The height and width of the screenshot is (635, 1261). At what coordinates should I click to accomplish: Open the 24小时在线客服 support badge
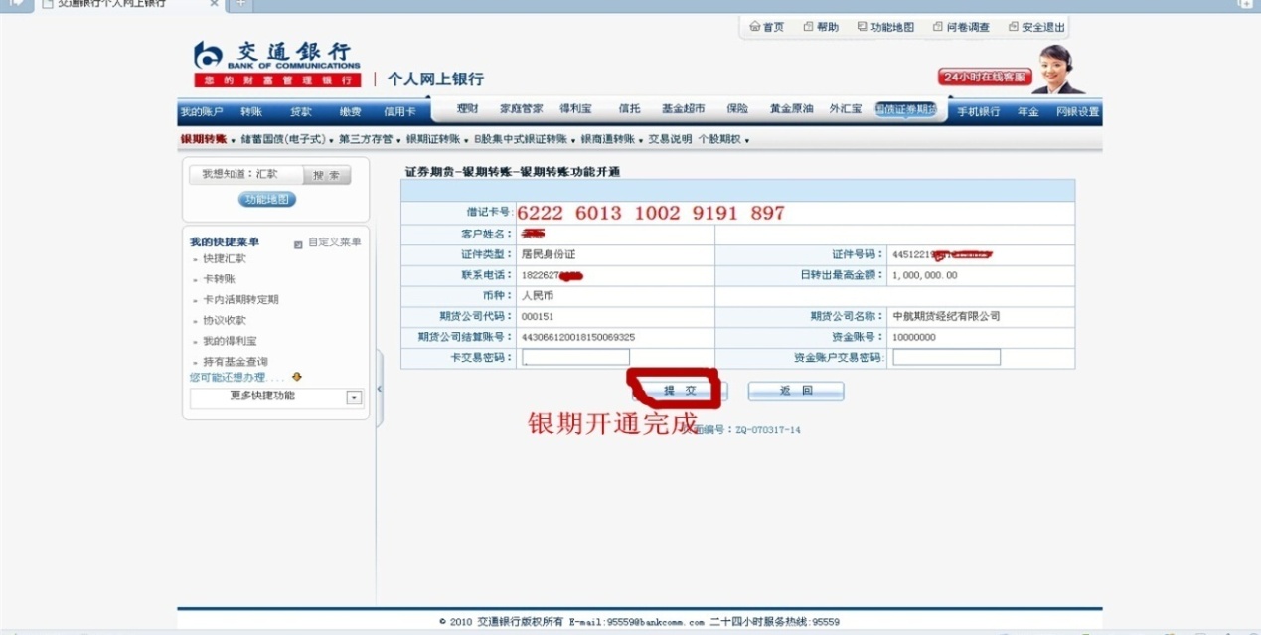point(983,77)
